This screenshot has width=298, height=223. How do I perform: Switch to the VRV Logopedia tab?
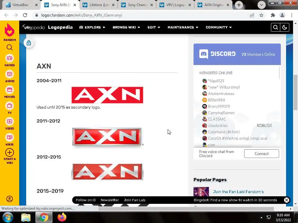[175, 5]
